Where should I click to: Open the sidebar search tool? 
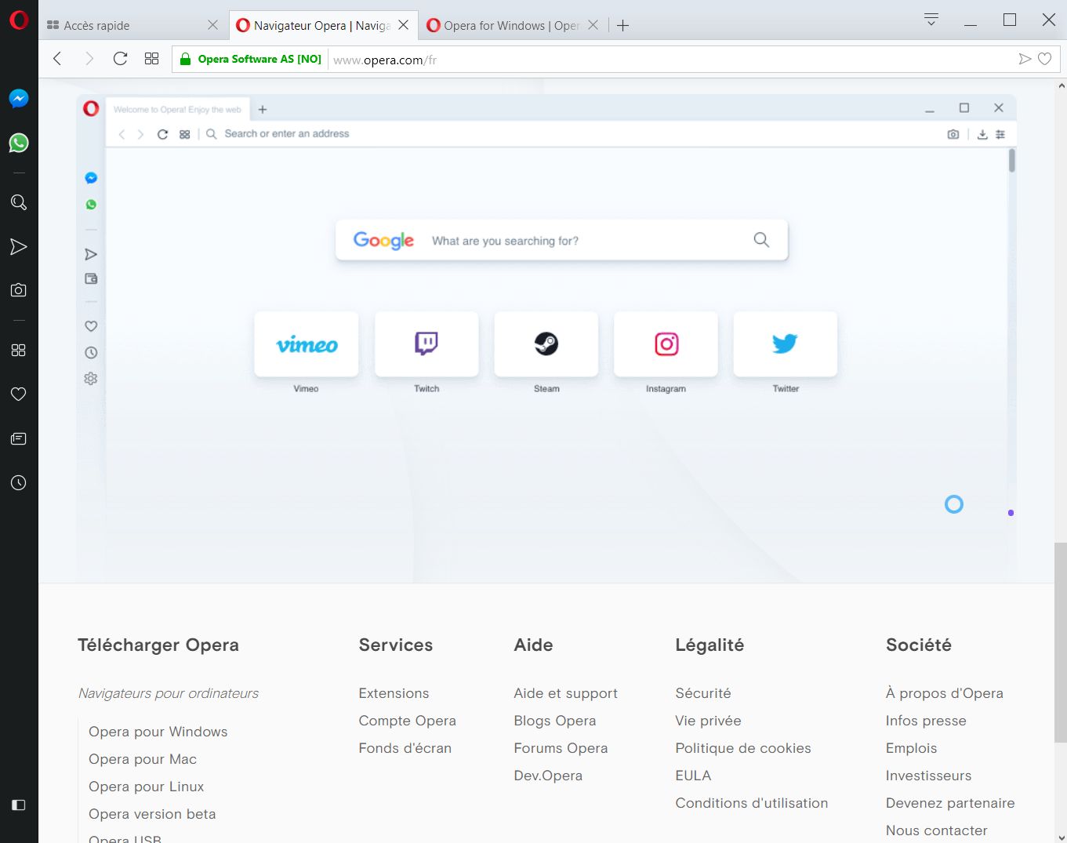[x=18, y=202]
